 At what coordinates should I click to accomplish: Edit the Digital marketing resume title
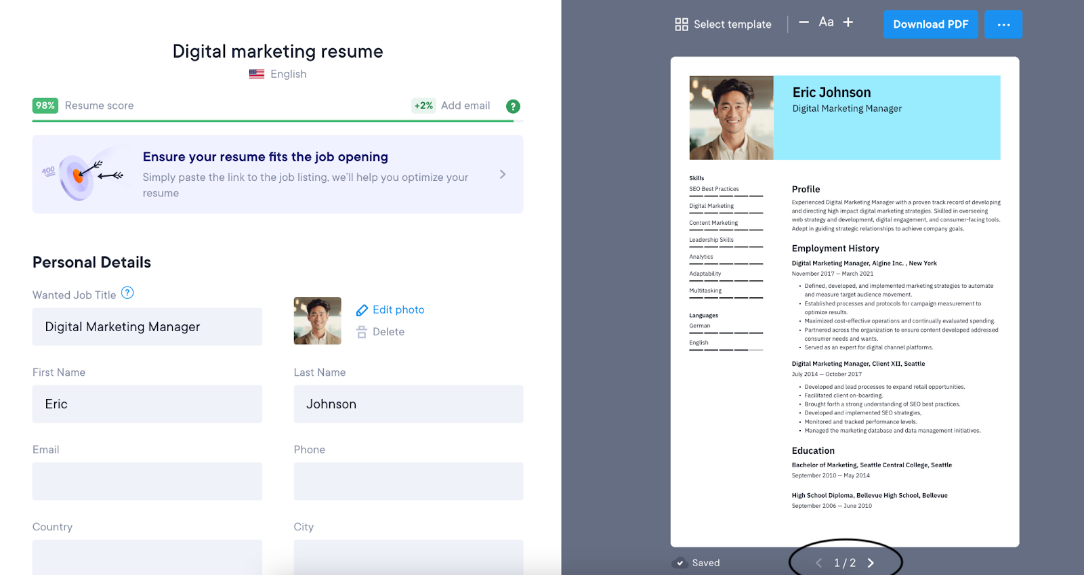click(x=278, y=51)
